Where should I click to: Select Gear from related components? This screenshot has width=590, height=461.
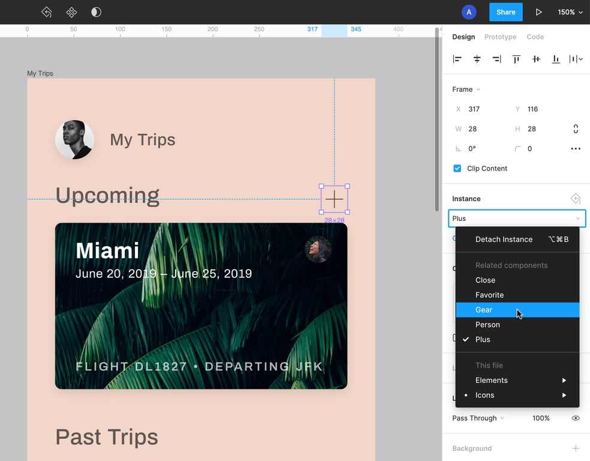point(484,310)
